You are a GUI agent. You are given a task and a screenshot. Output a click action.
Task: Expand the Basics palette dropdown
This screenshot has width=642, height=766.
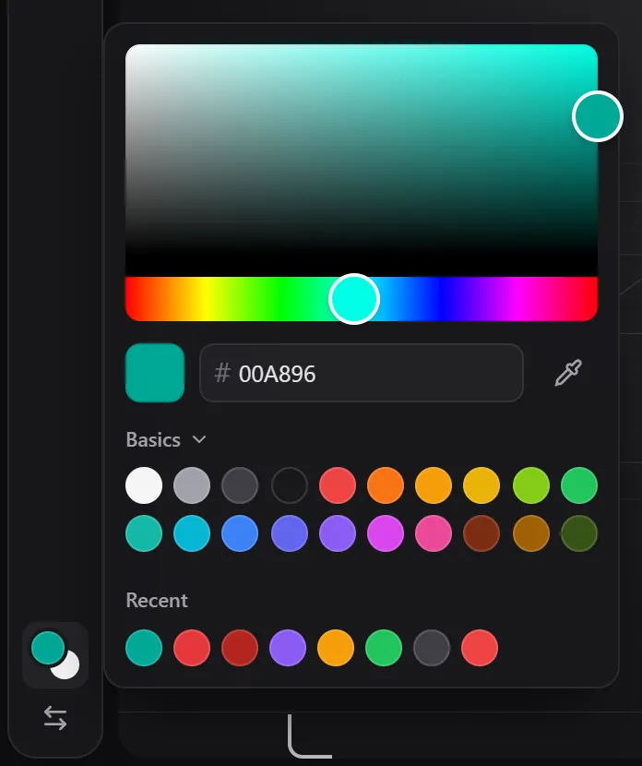166,439
